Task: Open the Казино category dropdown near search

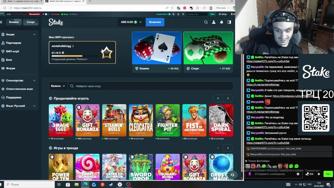Action: [58, 86]
